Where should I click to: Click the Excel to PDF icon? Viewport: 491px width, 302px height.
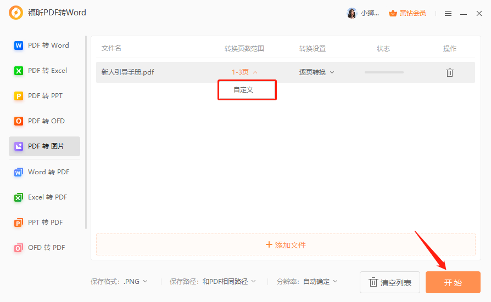19,197
